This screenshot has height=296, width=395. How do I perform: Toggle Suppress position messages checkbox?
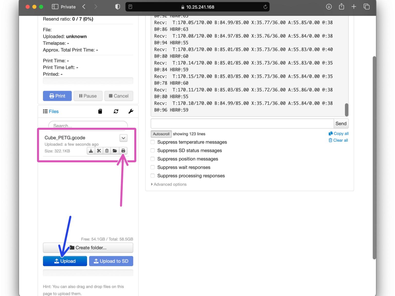(x=153, y=159)
